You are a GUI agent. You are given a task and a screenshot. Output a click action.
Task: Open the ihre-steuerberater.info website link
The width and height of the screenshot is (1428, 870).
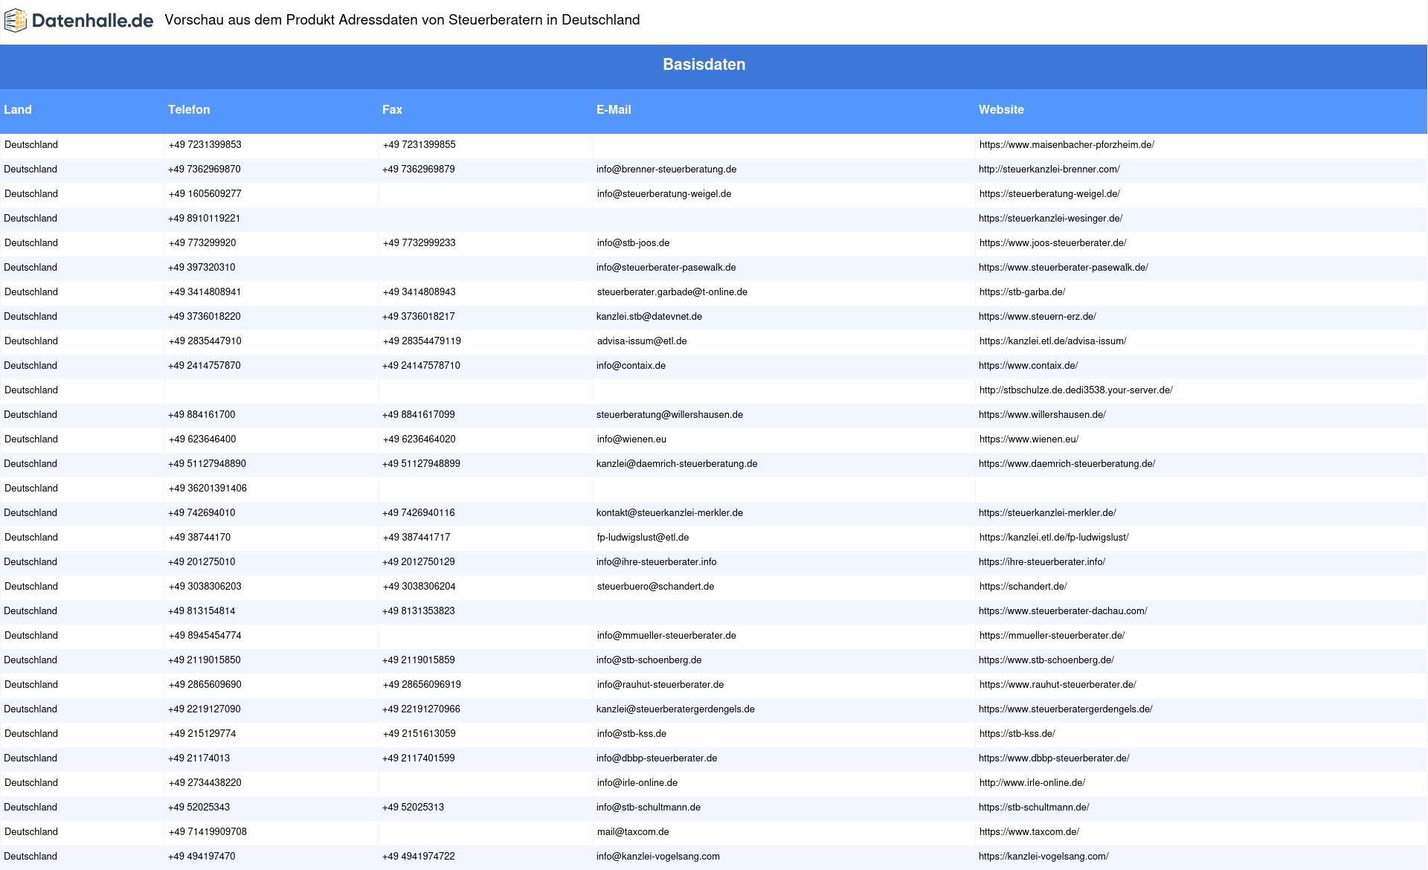pos(1042,562)
